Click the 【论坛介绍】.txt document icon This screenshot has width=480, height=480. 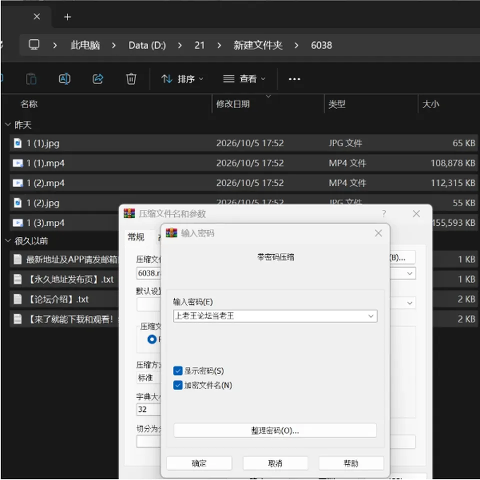pos(18,299)
